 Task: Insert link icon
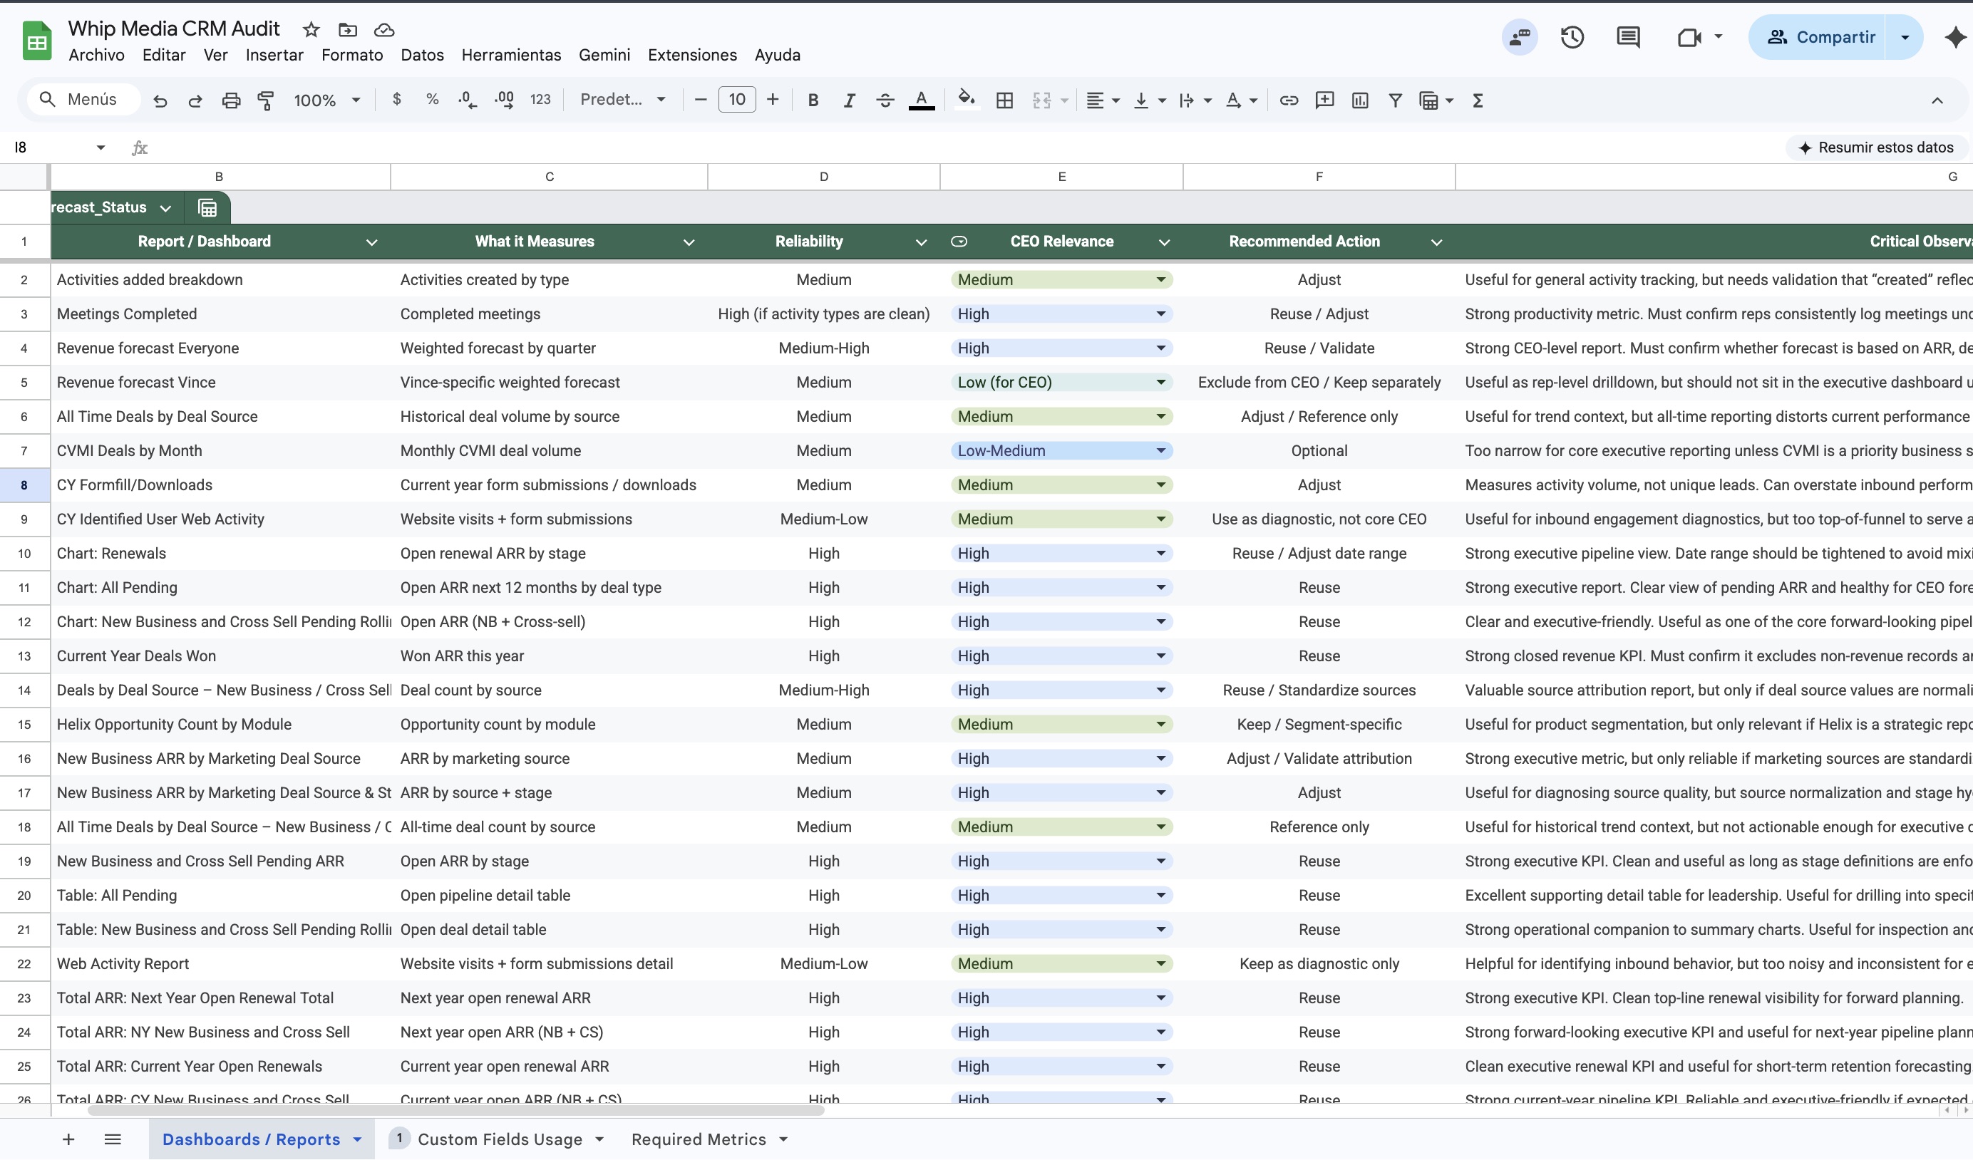[x=1289, y=100]
